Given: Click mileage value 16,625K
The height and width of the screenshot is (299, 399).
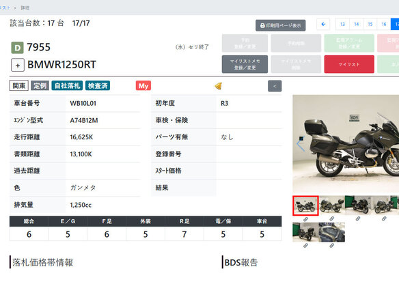Looking at the screenshot, I should [81, 137].
